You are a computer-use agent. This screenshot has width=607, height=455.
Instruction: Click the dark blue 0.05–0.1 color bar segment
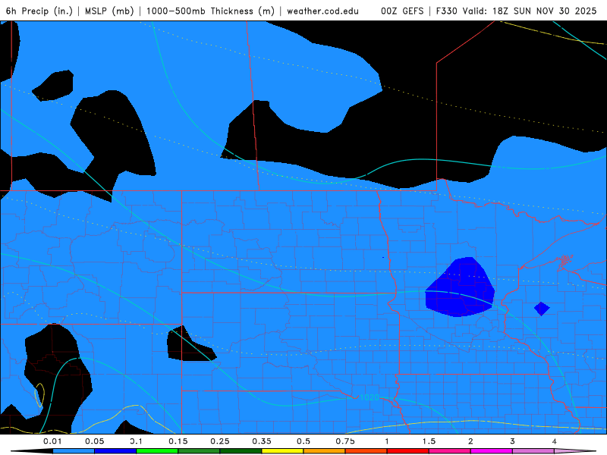(x=115, y=451)
